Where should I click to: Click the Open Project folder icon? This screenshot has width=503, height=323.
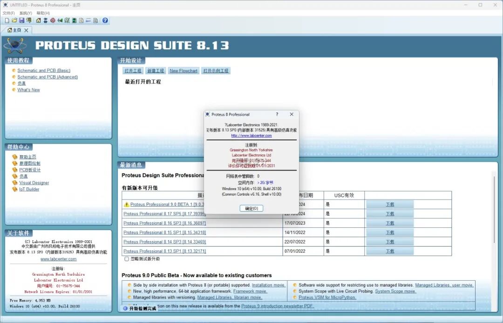click(x=14, y=20)
